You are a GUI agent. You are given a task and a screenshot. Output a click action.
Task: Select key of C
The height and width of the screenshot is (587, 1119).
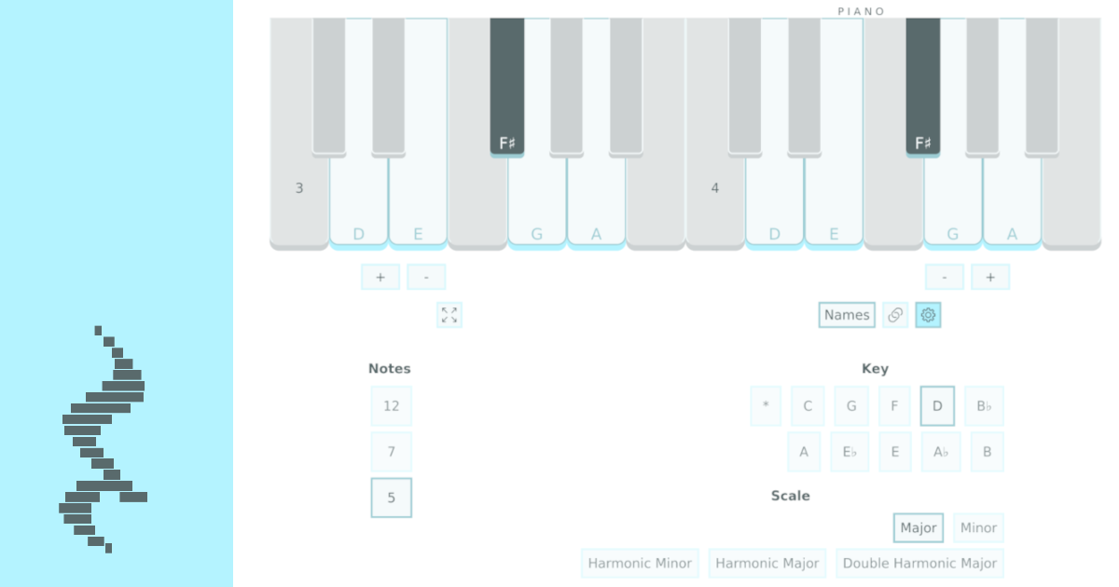[807, 405]
